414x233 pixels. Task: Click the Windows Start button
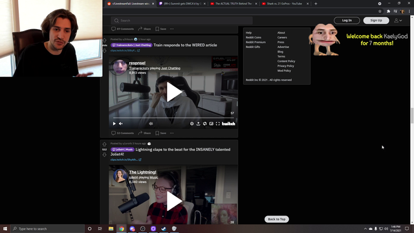point(5,228)
